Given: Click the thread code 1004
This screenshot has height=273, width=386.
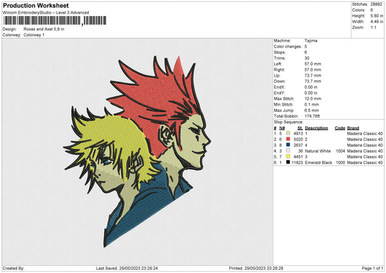Looking at the screenshot, I should tap(340, 151).
